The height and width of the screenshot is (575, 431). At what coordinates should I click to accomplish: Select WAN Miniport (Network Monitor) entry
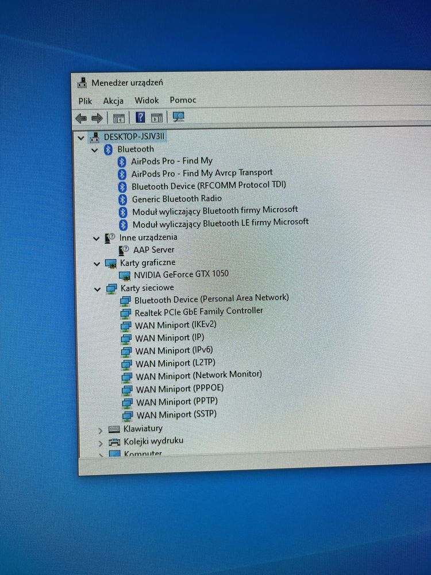click(x=199, y=375)
